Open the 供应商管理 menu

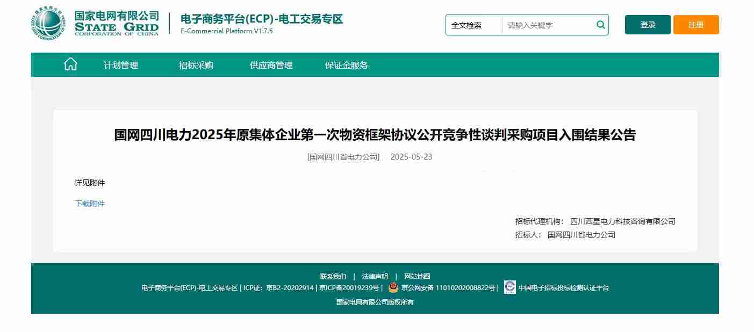(x=271, y=65)
